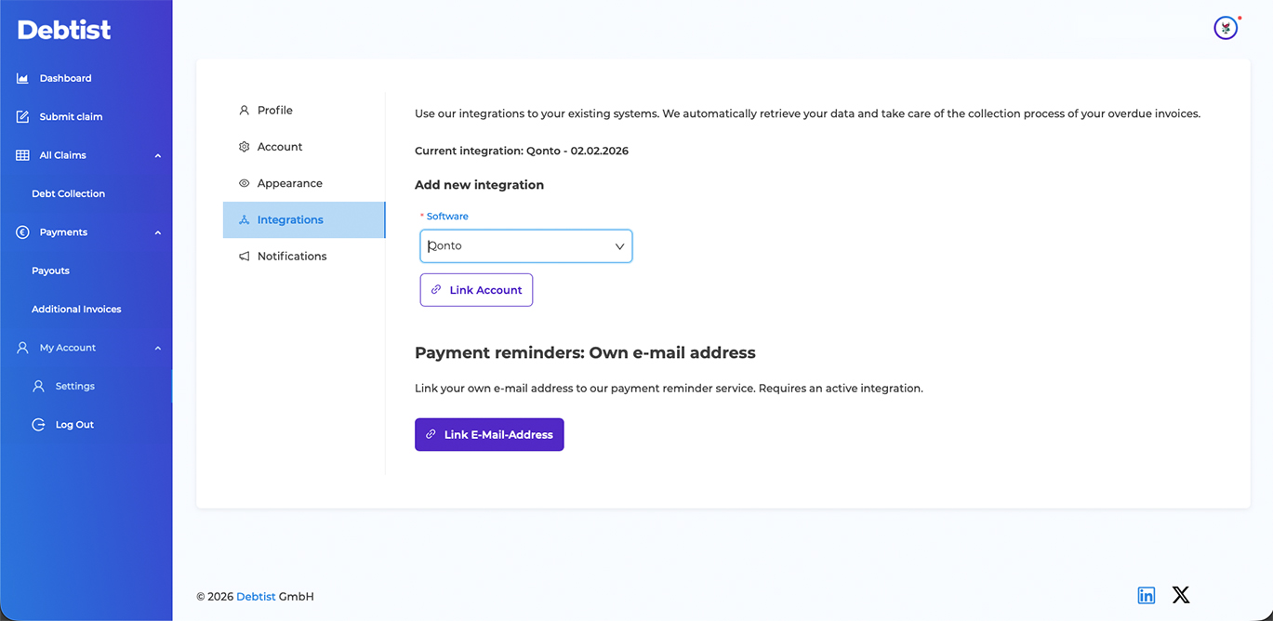
Task: Open Debt Collection in sidebar
Action: (68, 193)
